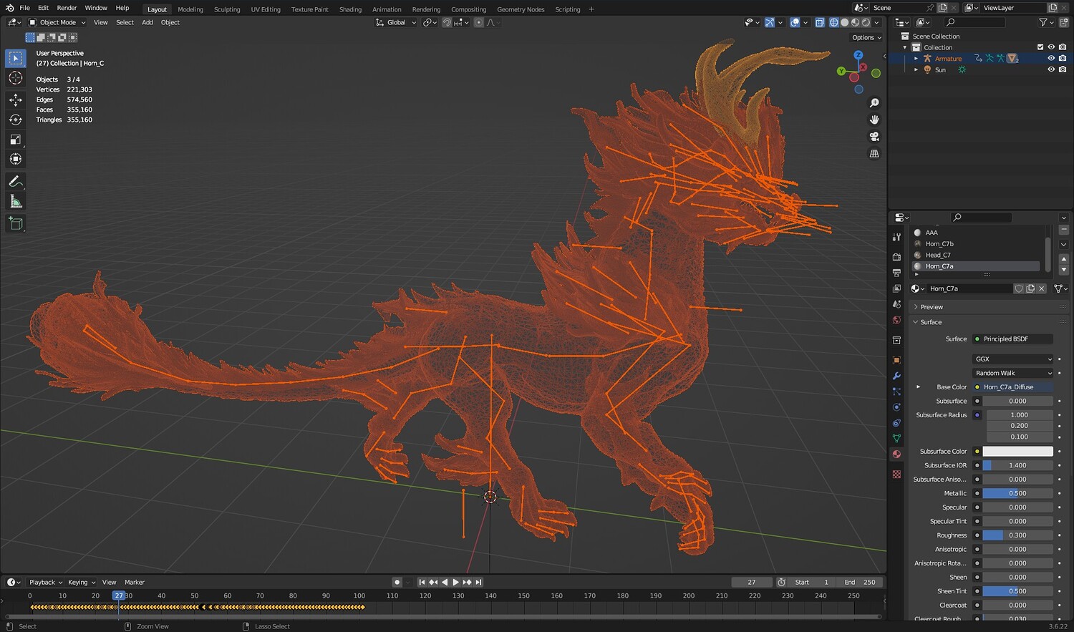Open the Render properties tab
The width and height of the screenshot is (1074, 632).
tap(896, 257)
